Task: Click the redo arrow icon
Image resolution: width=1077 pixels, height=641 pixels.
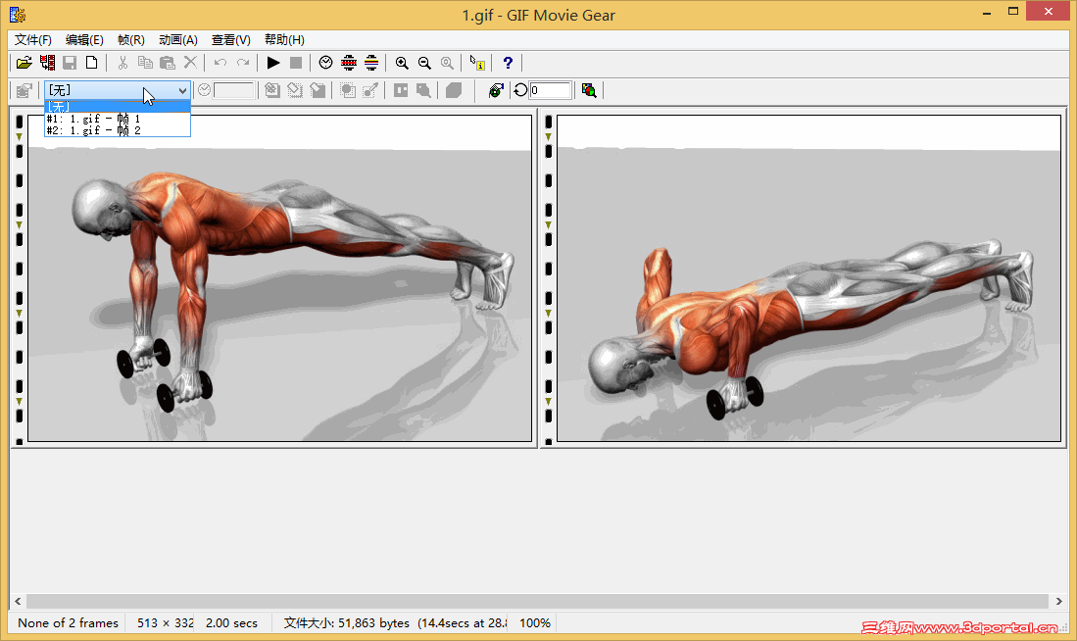Action: [x=243, y=63]
